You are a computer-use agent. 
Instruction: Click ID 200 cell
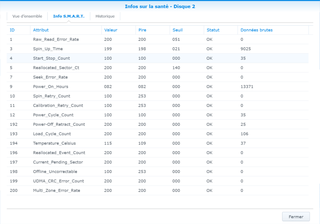click(14, 191)
